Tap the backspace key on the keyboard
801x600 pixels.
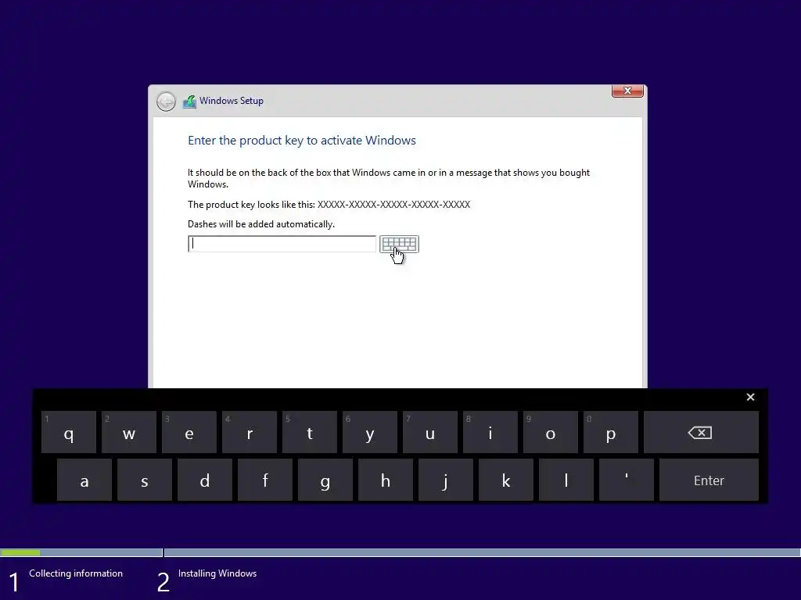[701, 432]
